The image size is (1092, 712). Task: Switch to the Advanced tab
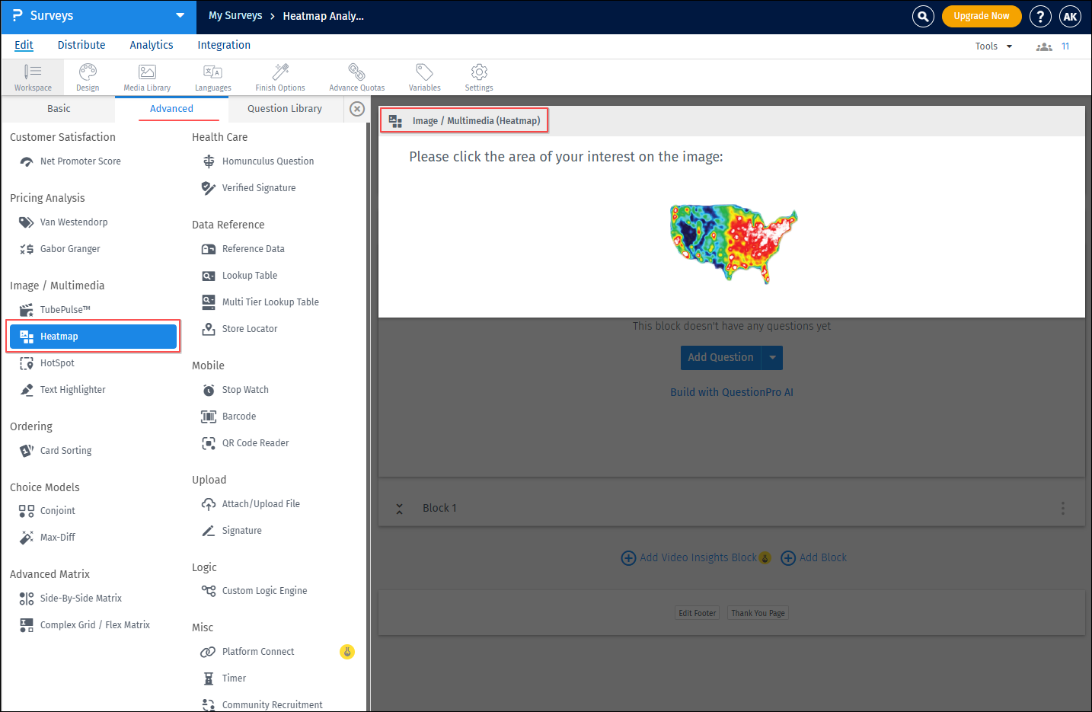[x=171, y=109]
